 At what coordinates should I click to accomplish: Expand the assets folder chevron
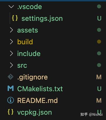11,30
